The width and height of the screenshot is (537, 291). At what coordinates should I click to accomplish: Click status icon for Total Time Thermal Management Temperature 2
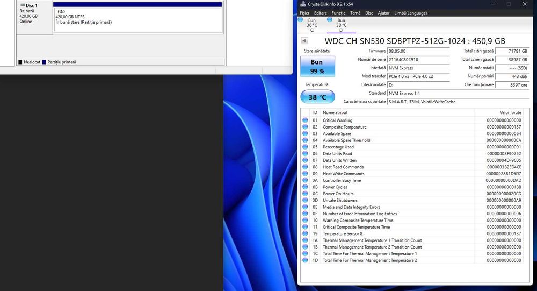(305, 260)
